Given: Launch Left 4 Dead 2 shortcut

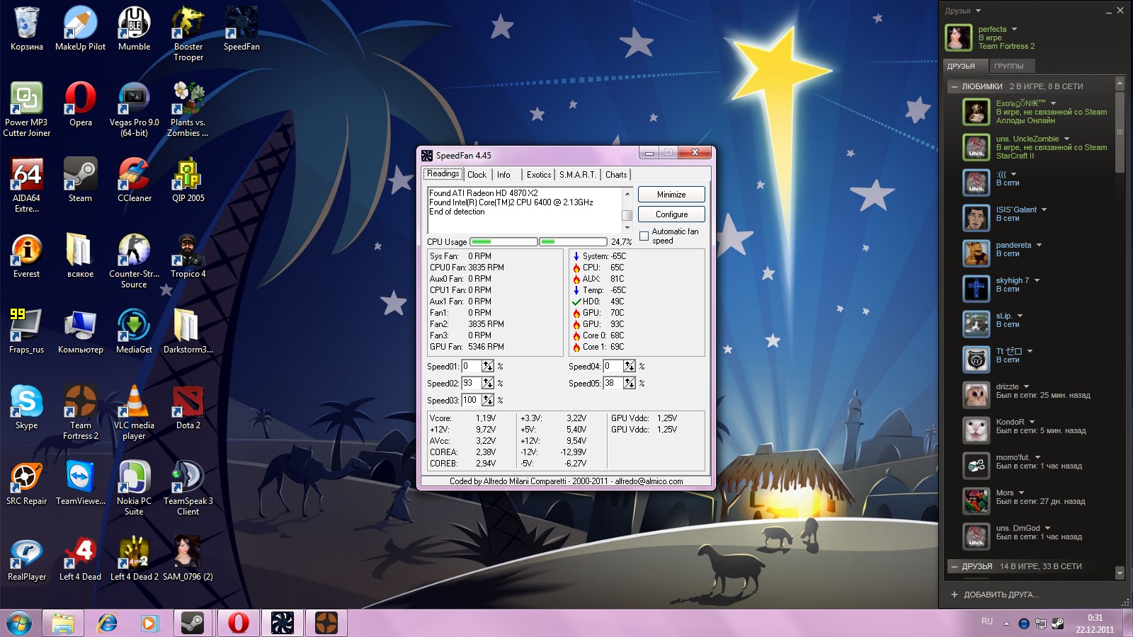Looking at the screenshot, I should (134, 558).
